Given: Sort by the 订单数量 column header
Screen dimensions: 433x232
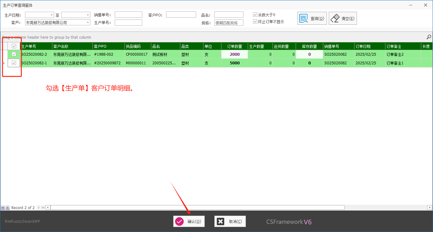Looking at the screenshot, I should click(235, 46).
